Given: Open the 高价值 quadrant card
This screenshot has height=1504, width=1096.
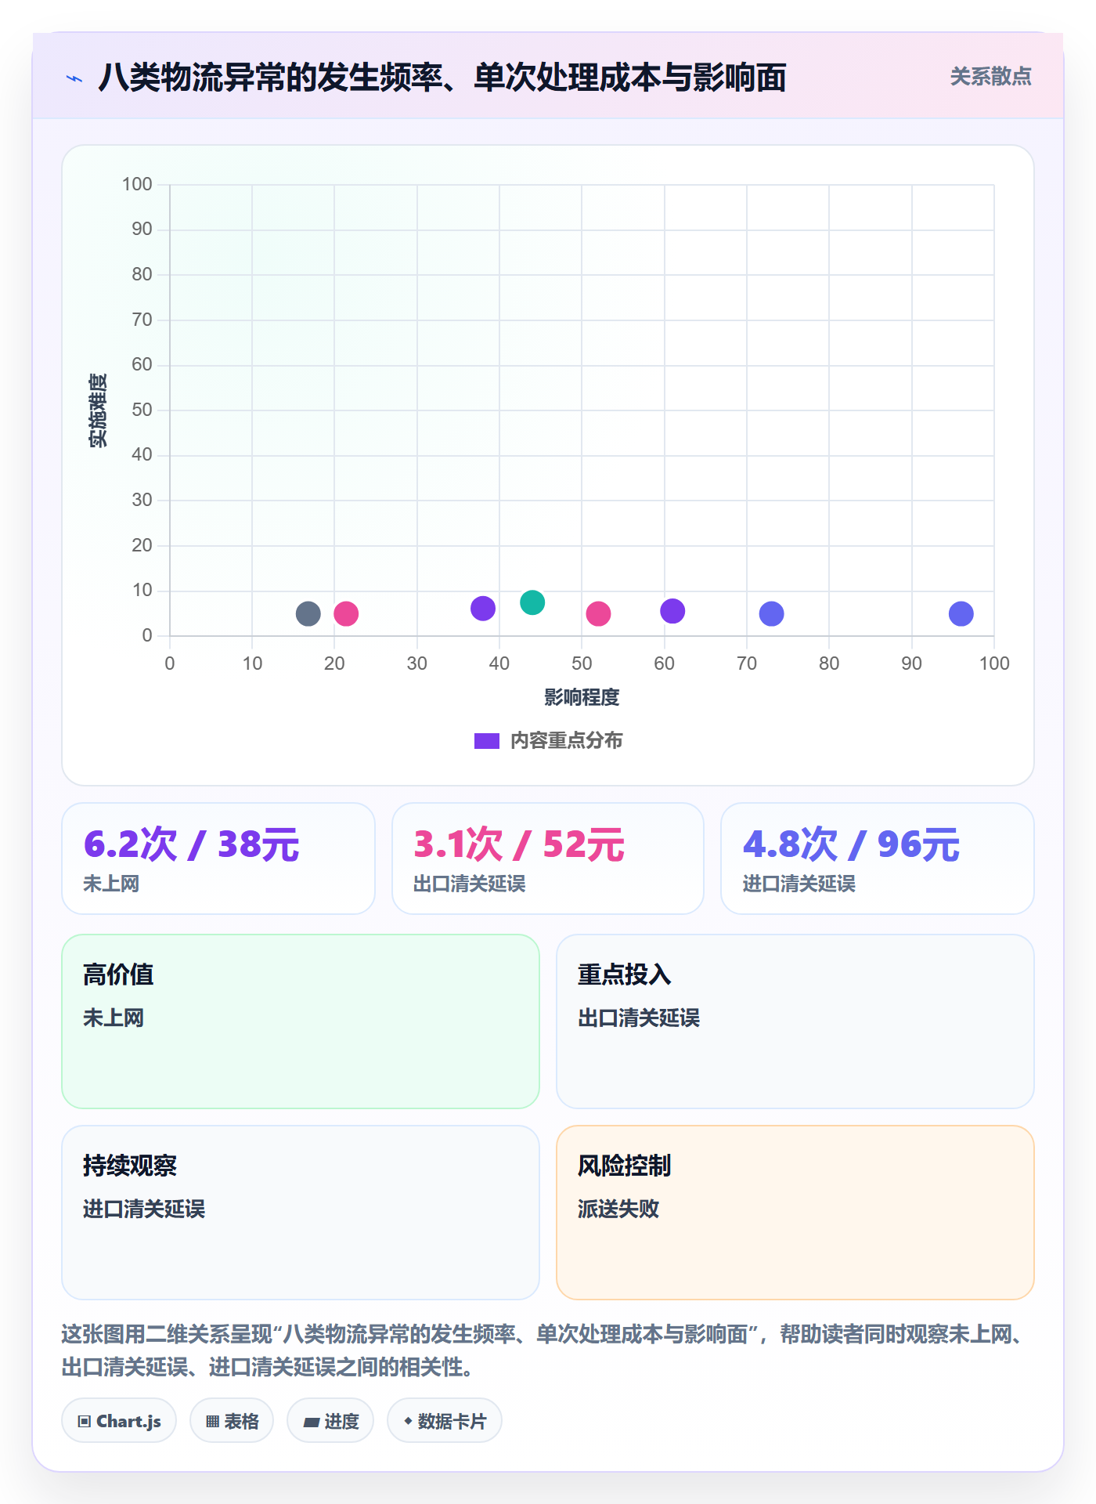Looking at the screenshot, I should pos(301,1021).
